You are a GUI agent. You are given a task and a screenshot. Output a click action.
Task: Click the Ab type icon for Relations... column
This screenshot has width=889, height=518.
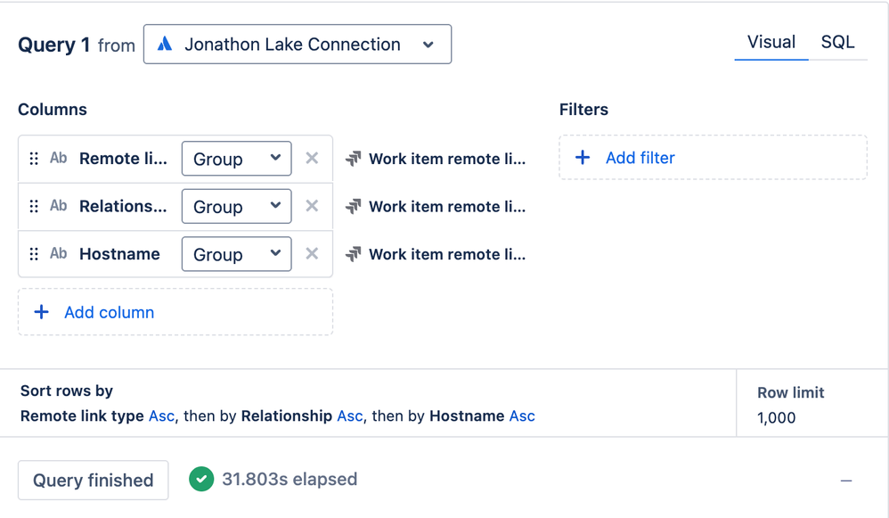(59, 205)
